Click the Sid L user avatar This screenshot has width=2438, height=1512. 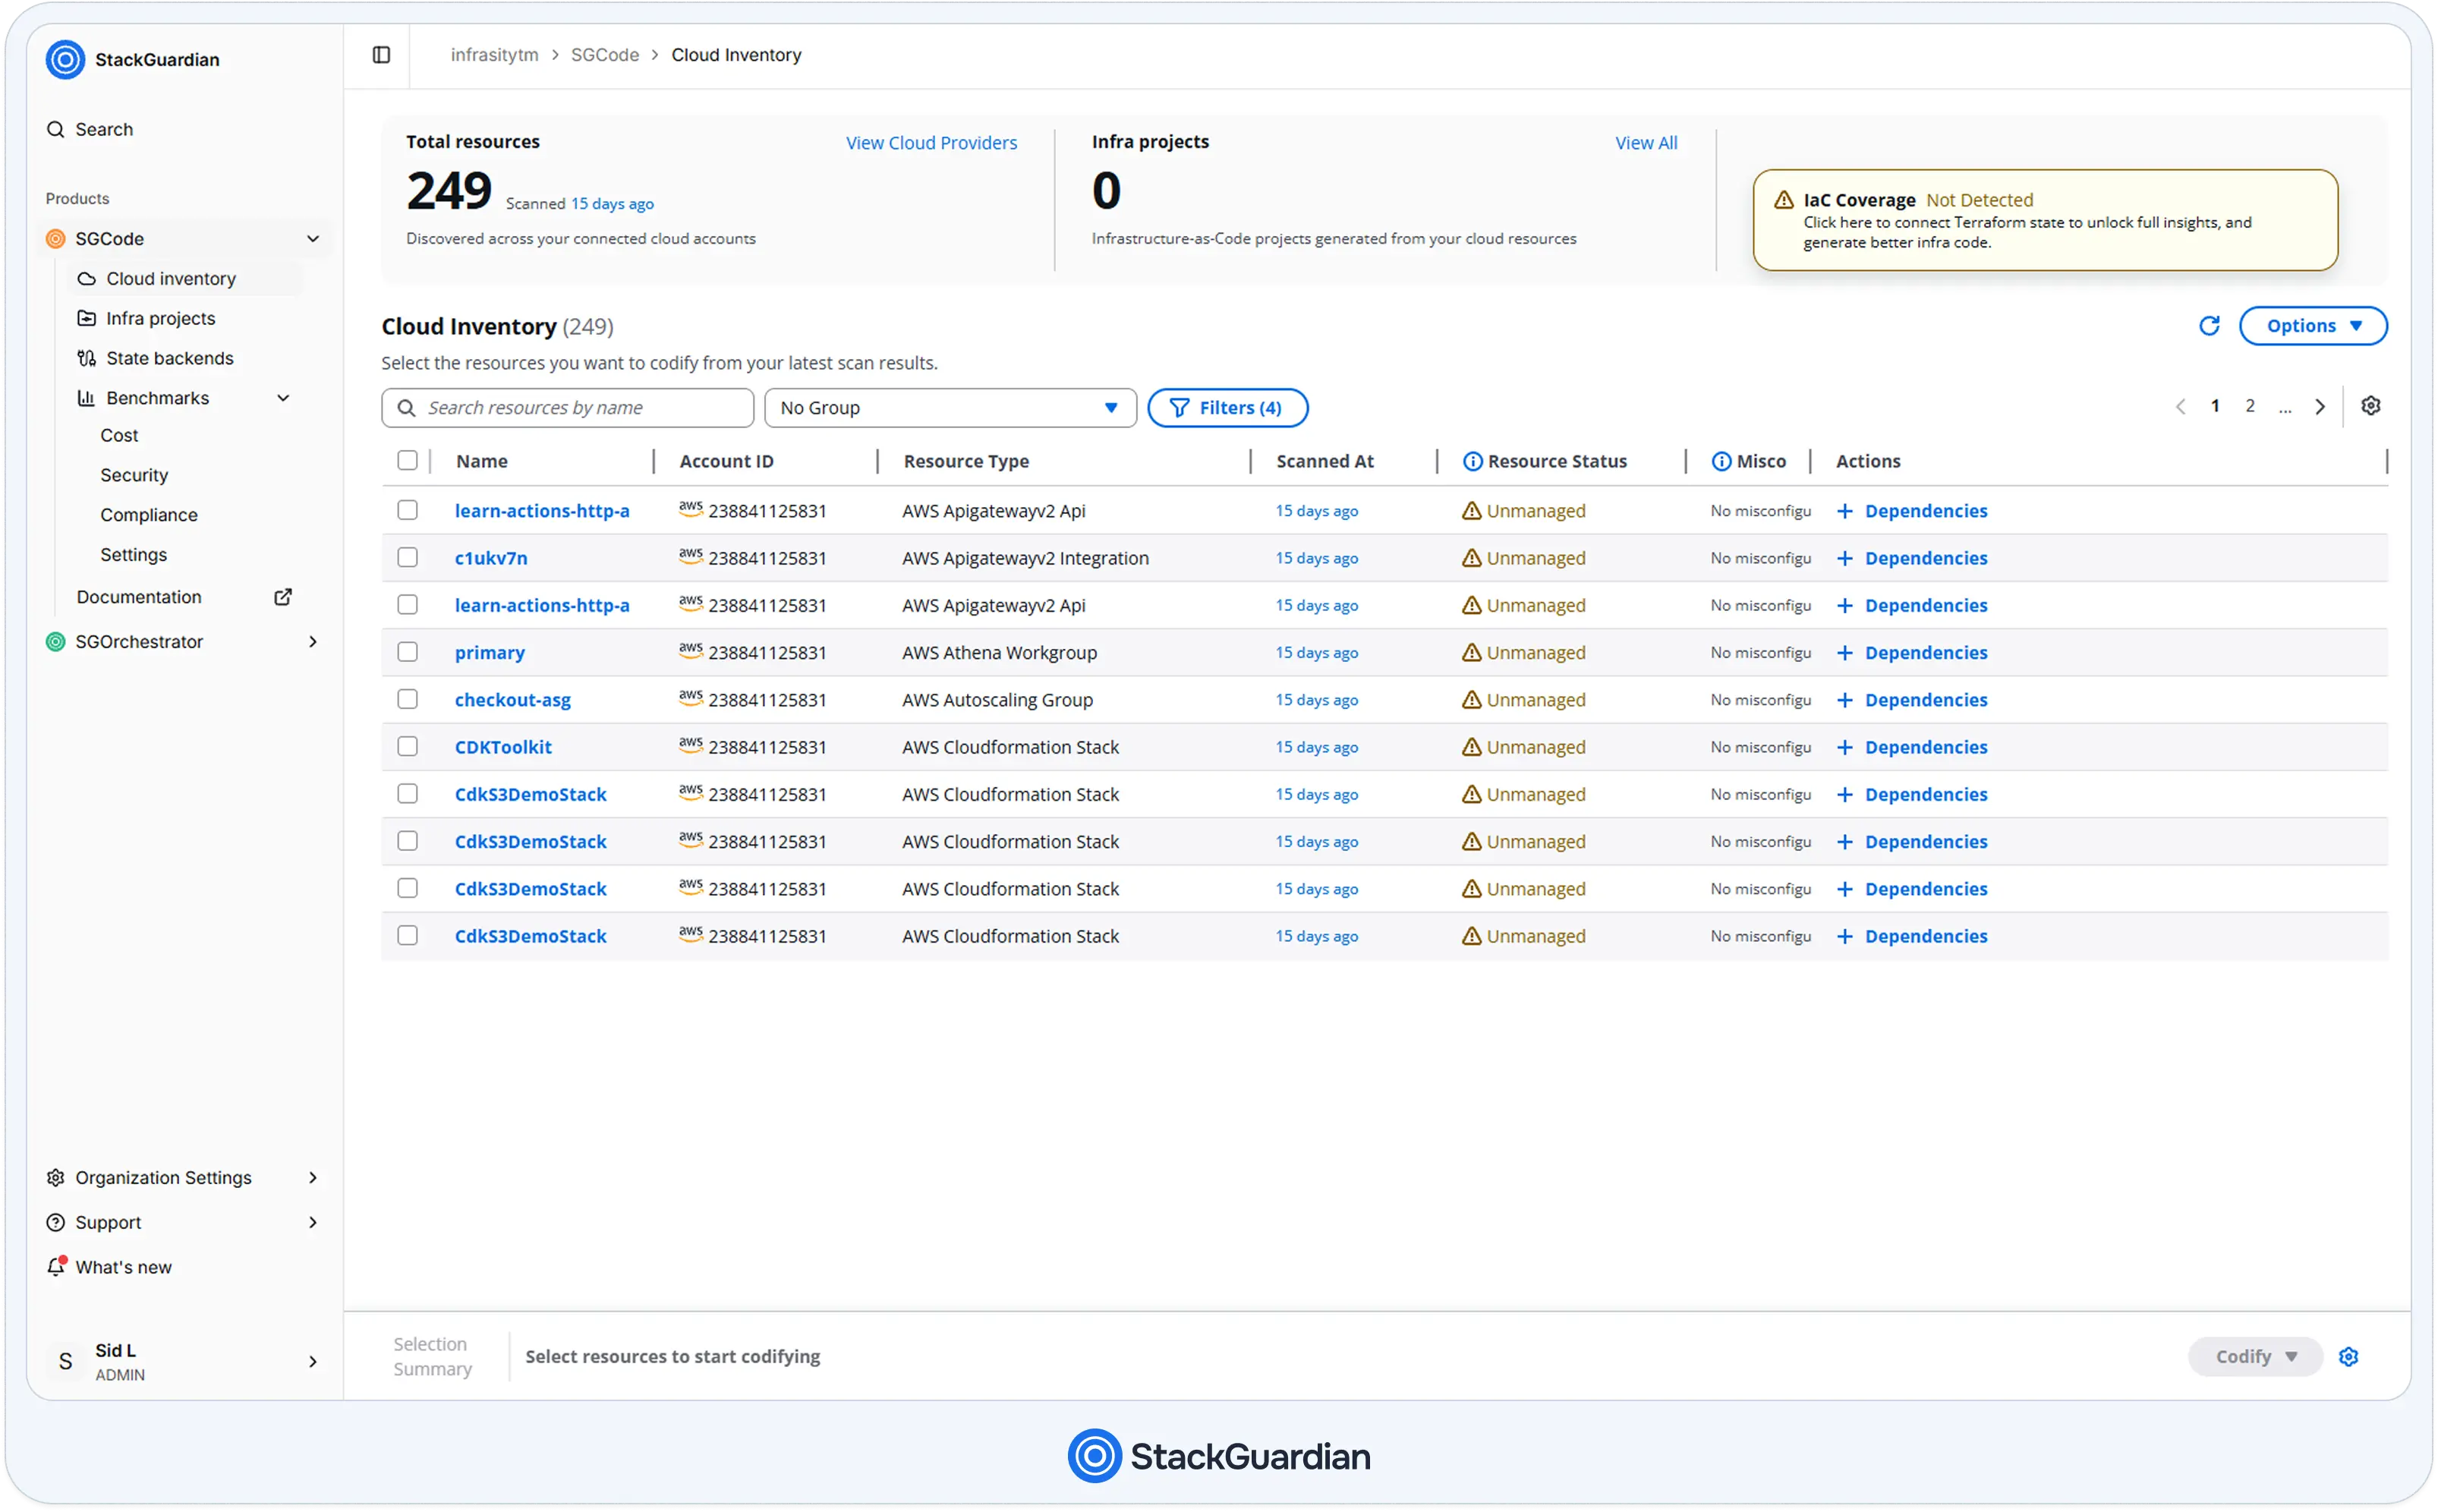point(66,1361)
